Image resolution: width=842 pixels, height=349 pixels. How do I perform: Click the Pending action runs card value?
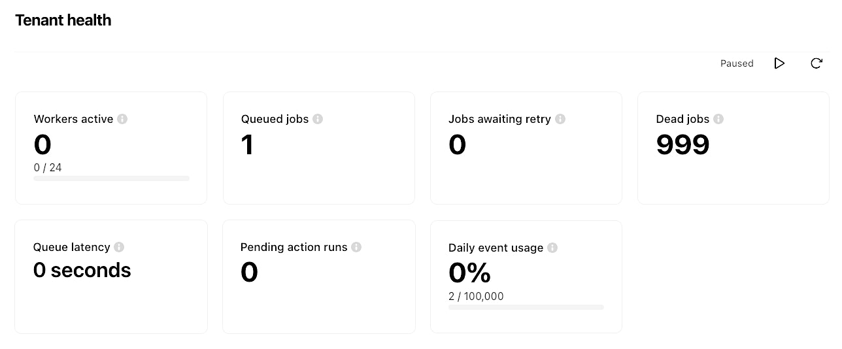click(x=249, y=272)
